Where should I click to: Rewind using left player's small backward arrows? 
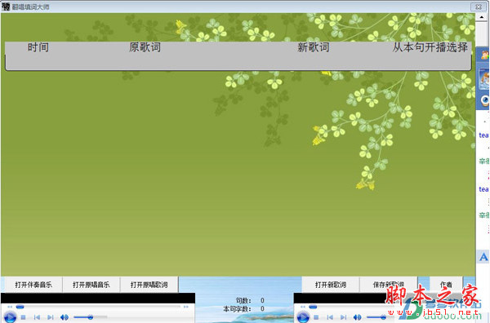(10, 307)
